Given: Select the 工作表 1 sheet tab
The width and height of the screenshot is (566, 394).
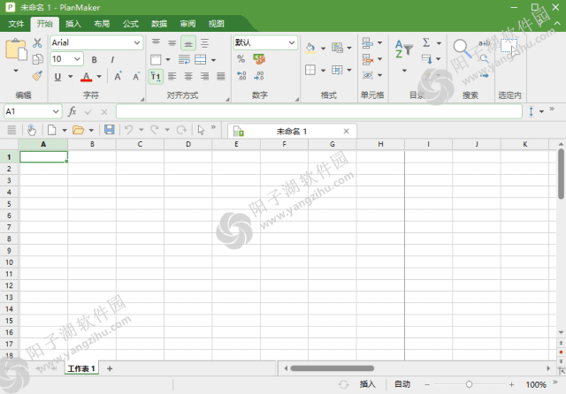Looking at the screenshot, I should 81,368.
